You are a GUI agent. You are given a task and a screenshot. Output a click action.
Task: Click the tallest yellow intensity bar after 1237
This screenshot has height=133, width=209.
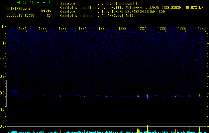pyautogui.click(x=148, y=129)
